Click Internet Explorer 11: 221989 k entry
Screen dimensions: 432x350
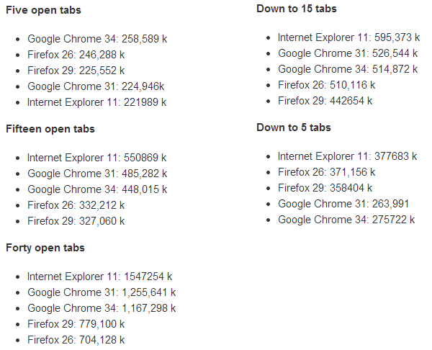click(96, 102)
